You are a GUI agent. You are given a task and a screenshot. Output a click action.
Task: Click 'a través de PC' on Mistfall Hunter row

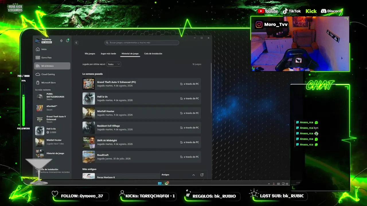[x=190, y=113]
